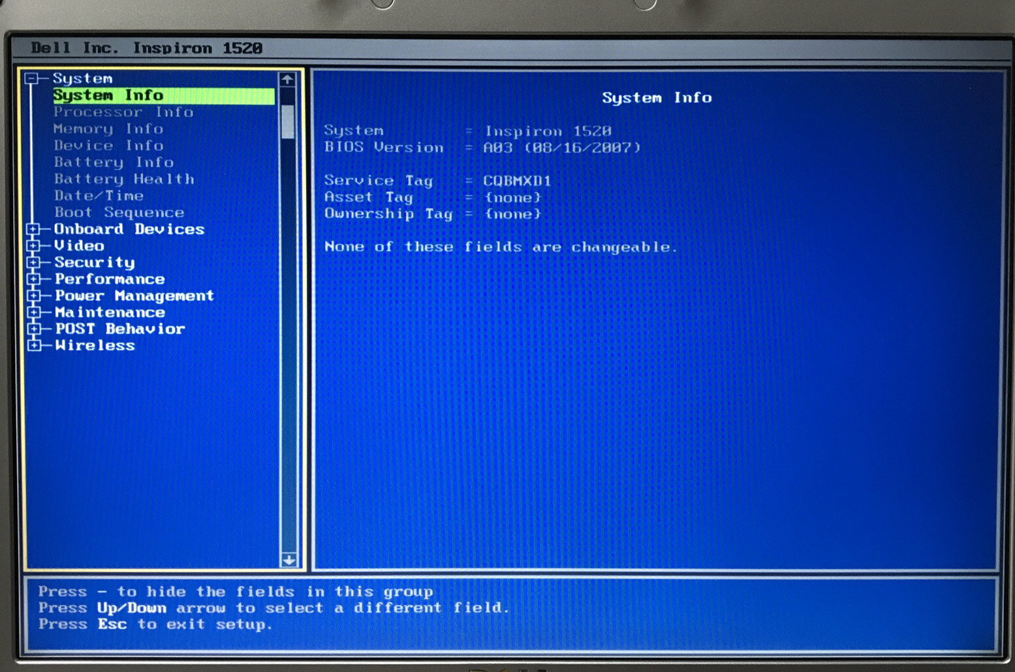Expand the POST Behavior group
The height and width of the screenshot is (672, 1015).
point(33,329)
